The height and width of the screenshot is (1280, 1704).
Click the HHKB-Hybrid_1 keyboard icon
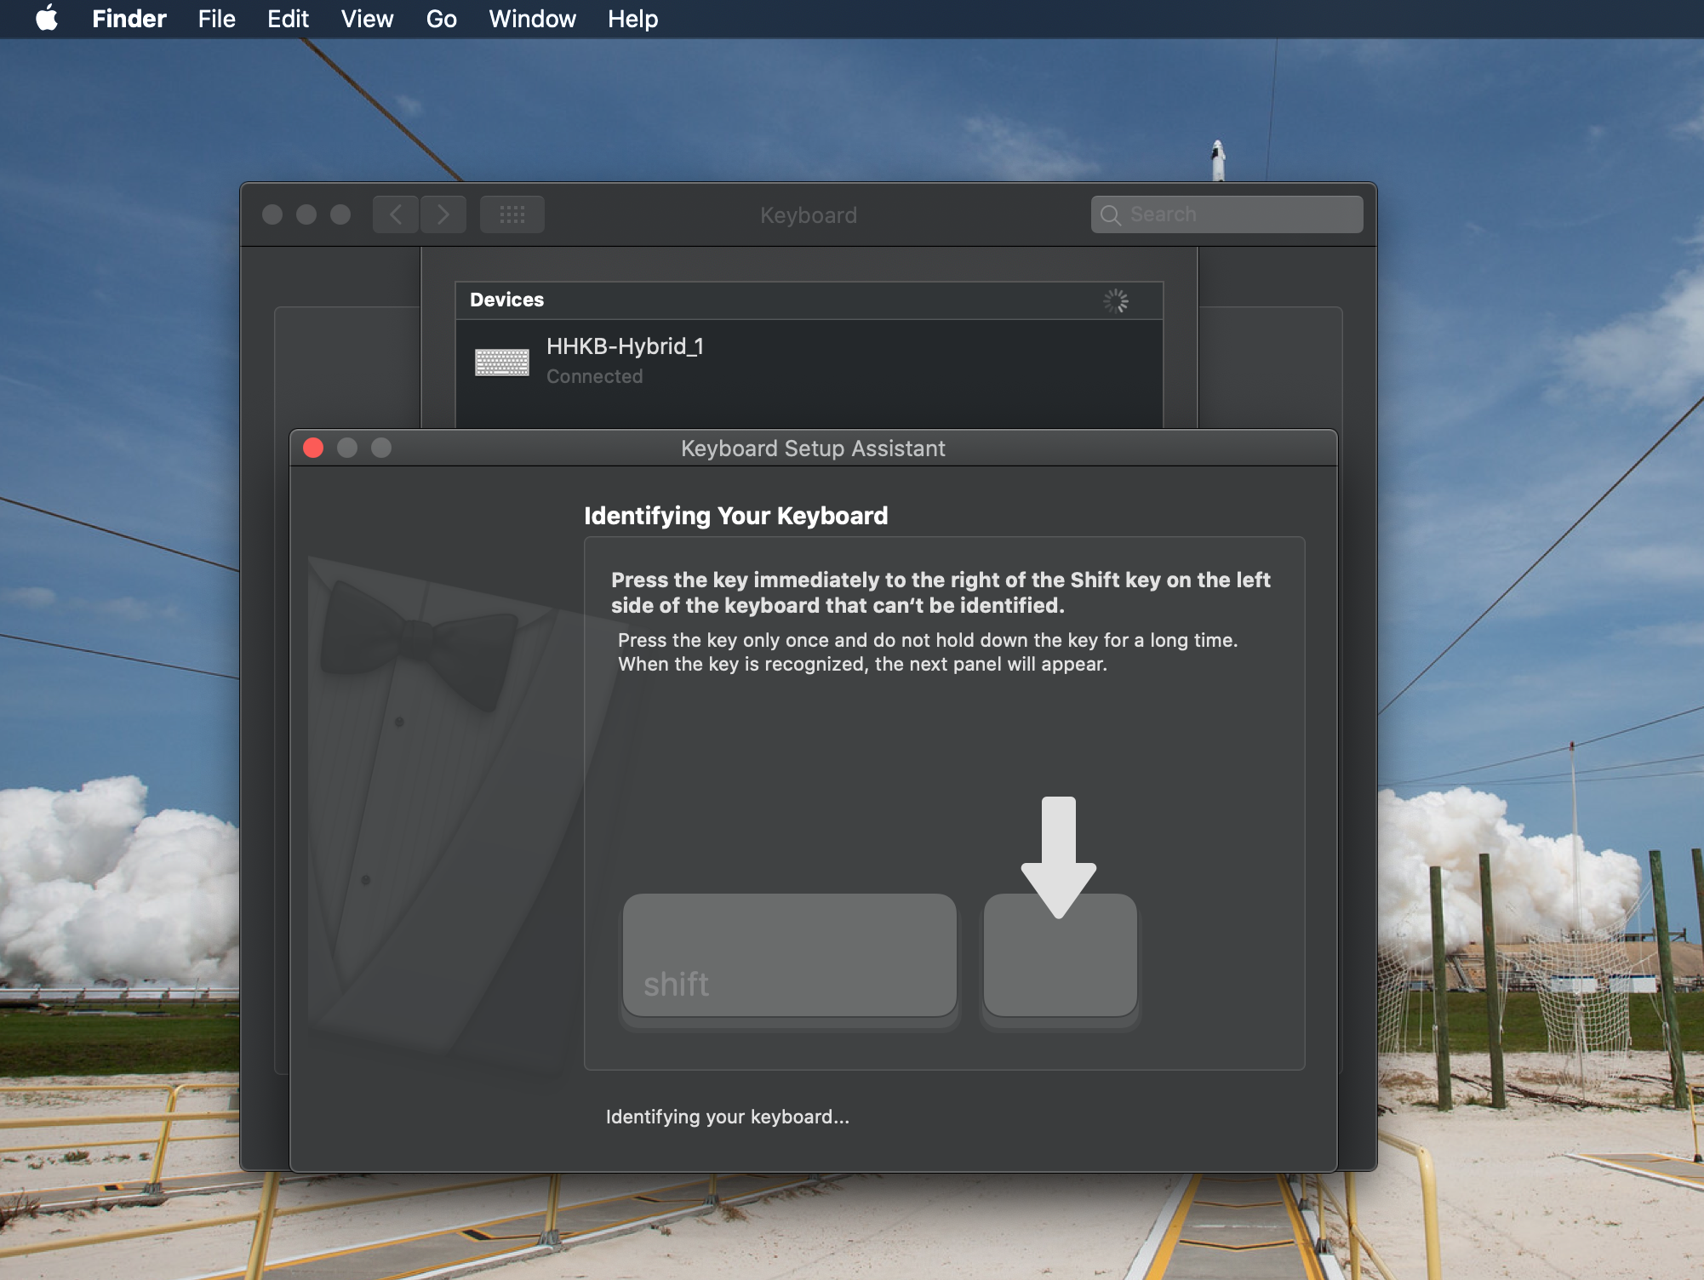click(x=501, y=362)
